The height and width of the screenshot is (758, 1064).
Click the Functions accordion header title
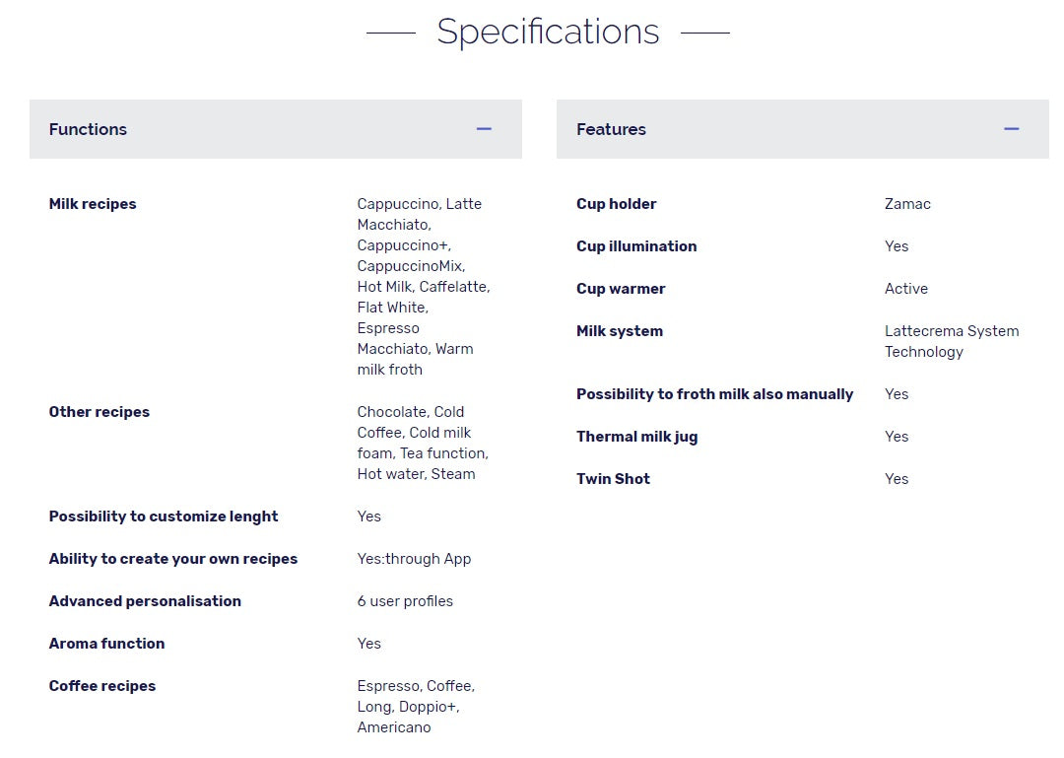click(88, 129)
